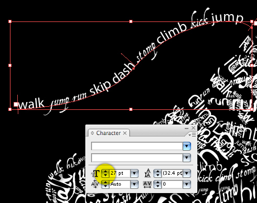Click the type-on-path in port by walk
This screenshot has width=257, height=203.
(x=16, y=105)
